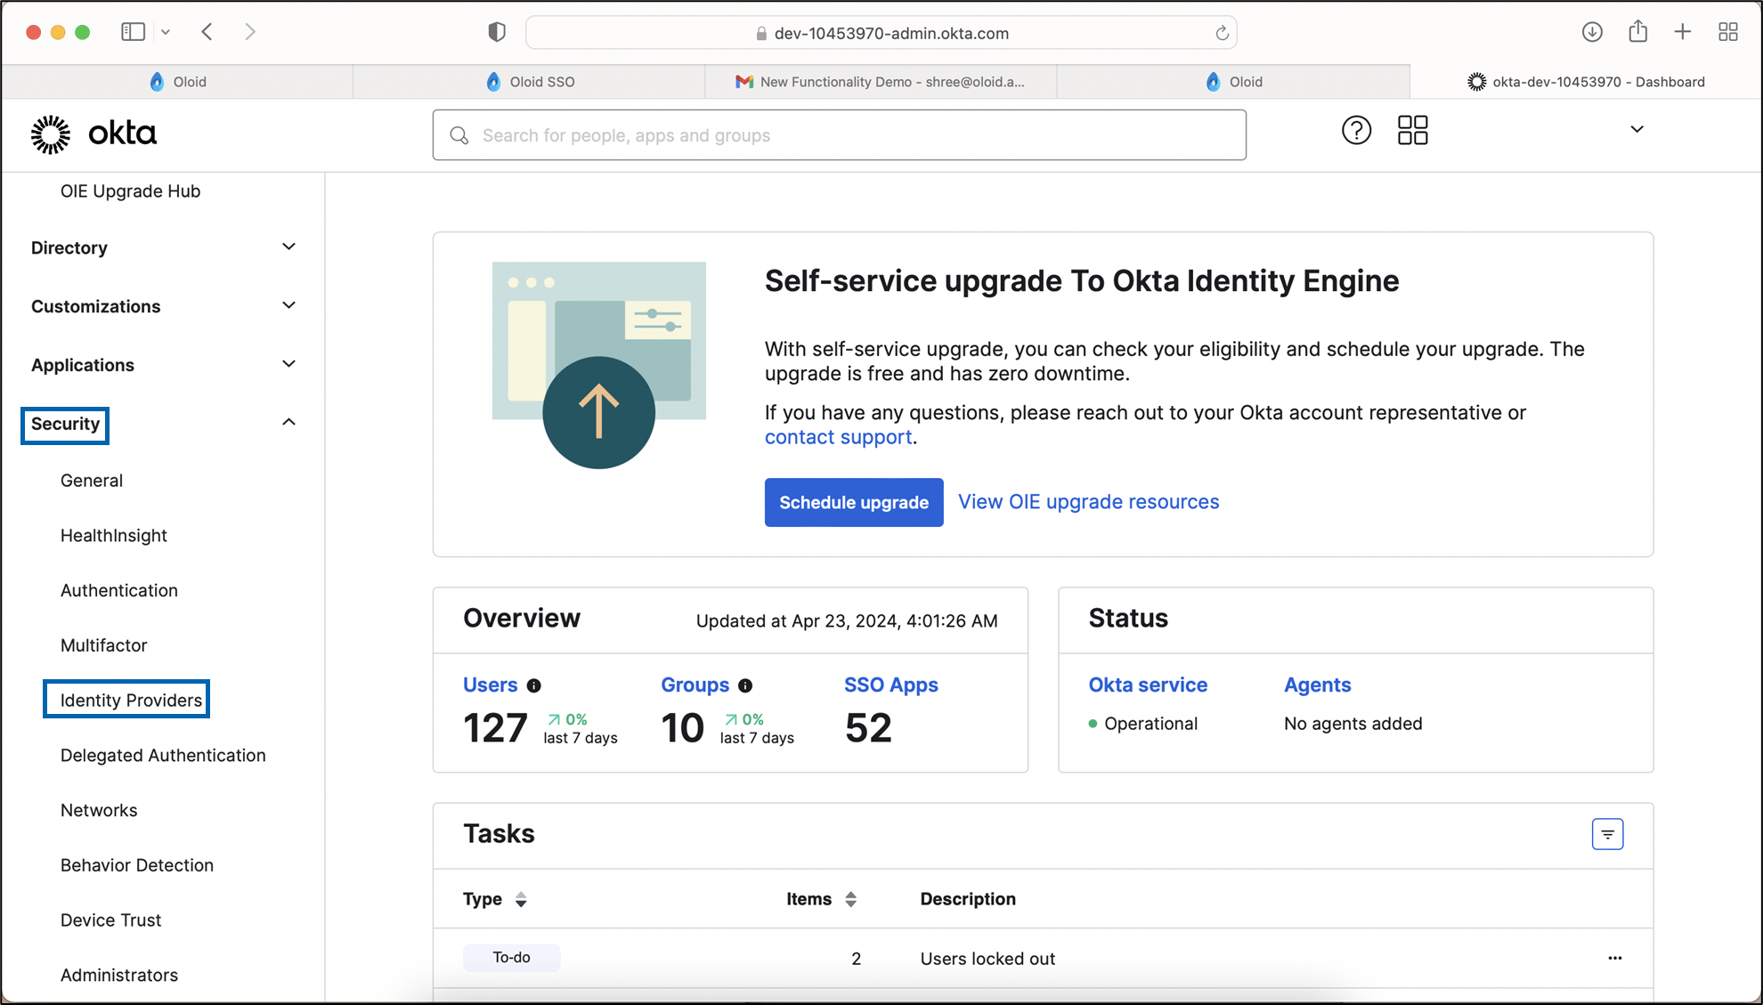Open Multifactor under Security
The image size is (1763, 1005).
(103, 645)
